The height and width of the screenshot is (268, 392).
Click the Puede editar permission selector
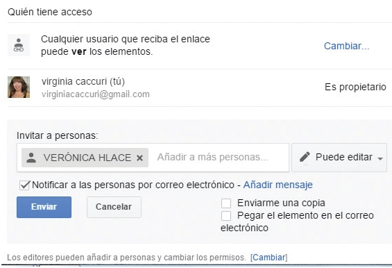[339, 158]
